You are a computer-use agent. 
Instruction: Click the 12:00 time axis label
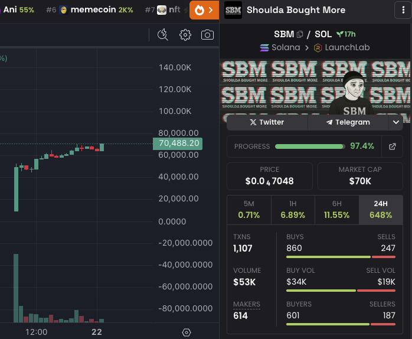(36, 332)
